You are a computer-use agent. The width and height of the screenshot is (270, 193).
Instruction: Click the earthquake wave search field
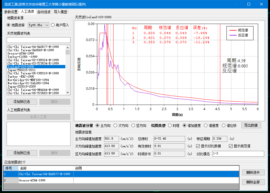pyautogui.click(x=39, y=40)
